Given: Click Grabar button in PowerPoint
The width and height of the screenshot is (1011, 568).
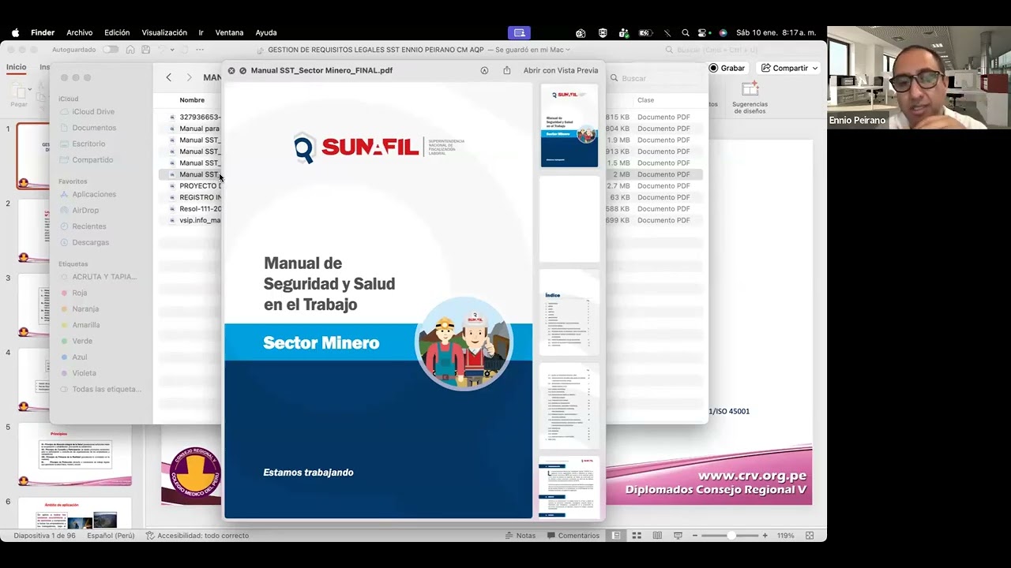Looking at the screenshot, I should (x=727, y=68).
